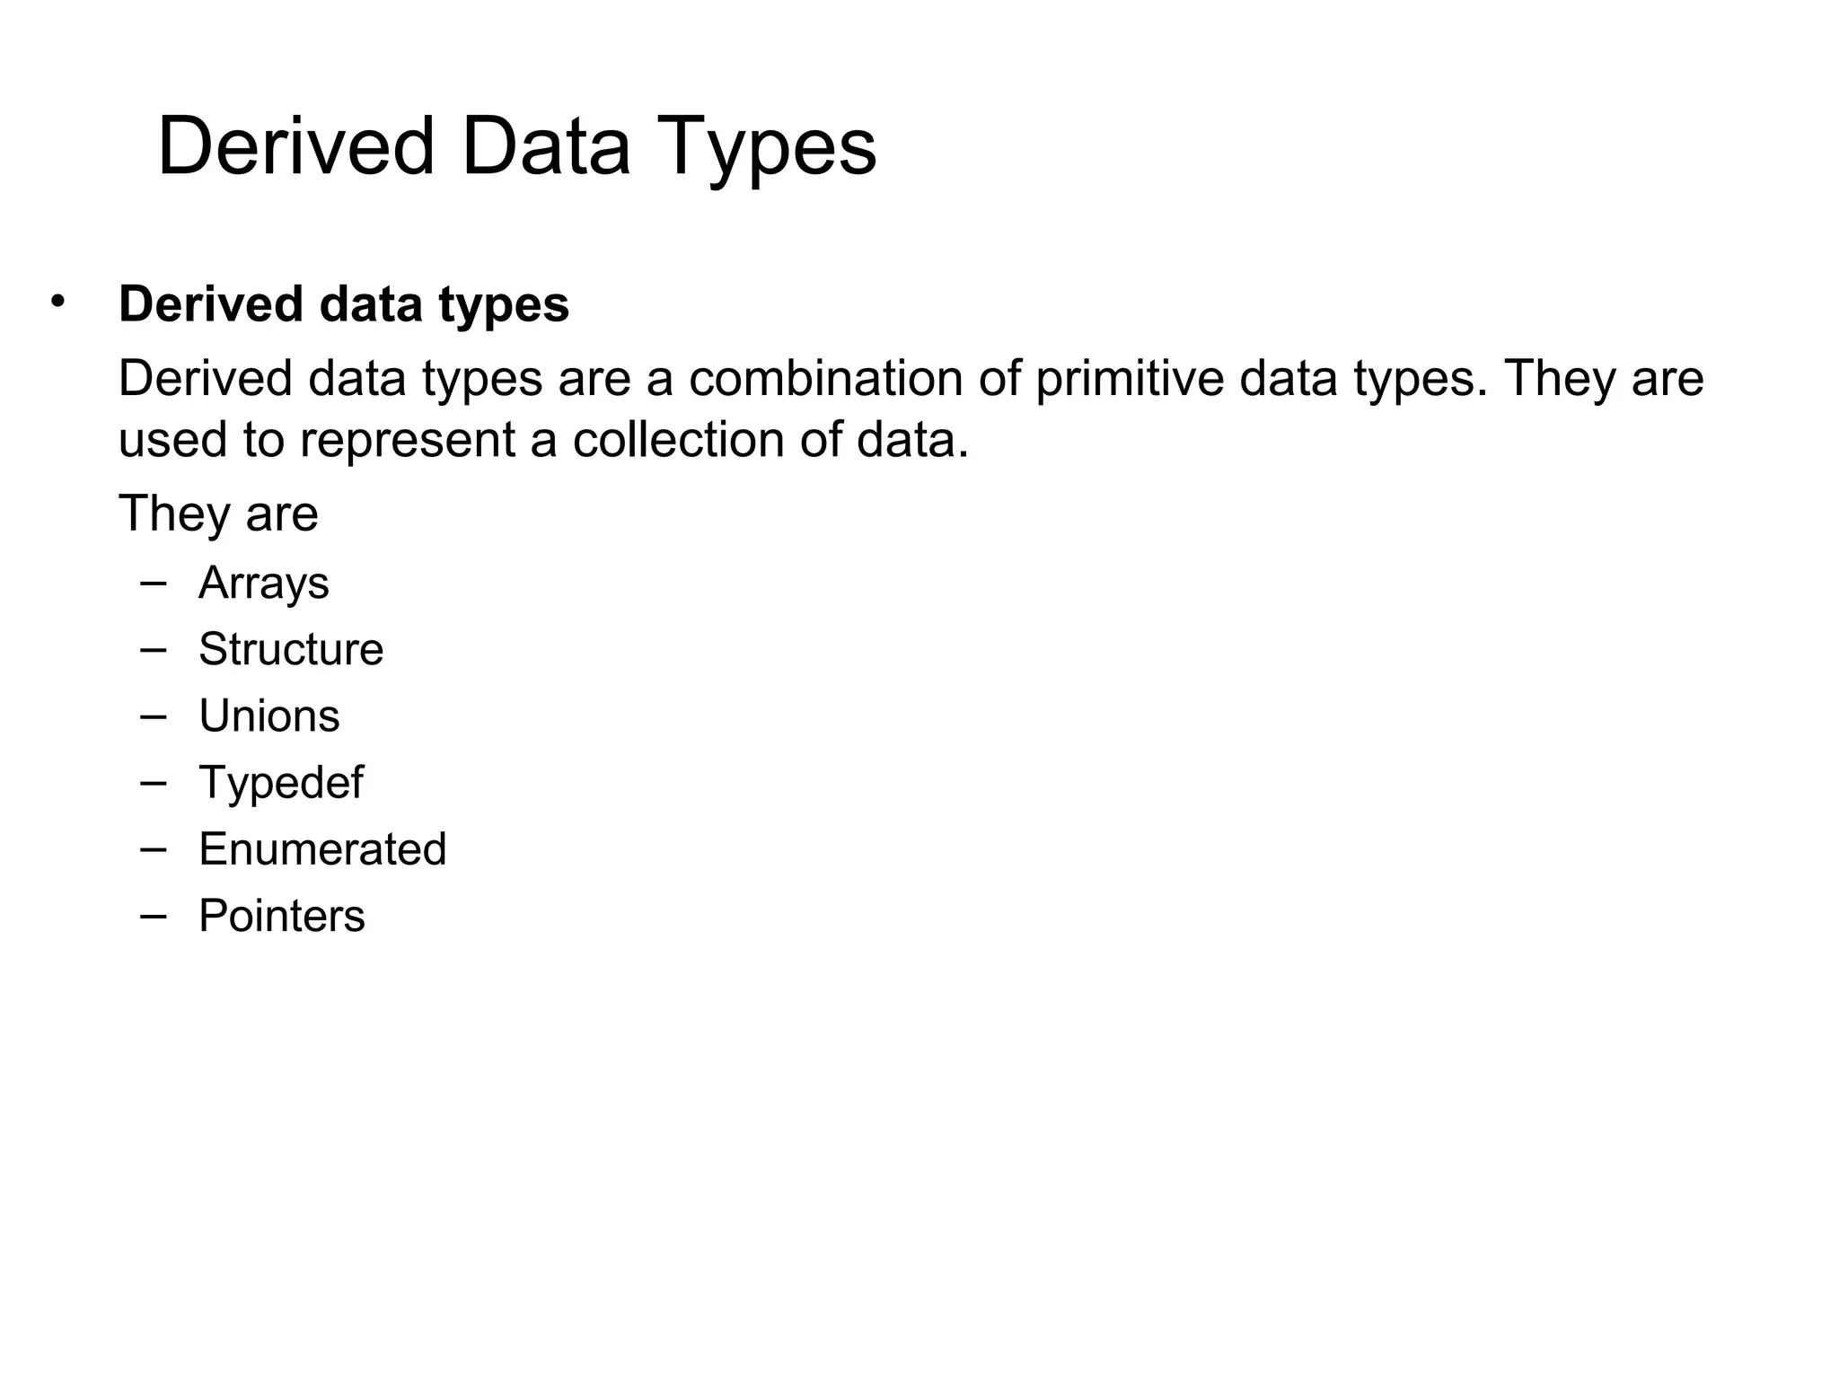Click the main bullet point dot
1839x1379 pixels.
pos(58,301)
